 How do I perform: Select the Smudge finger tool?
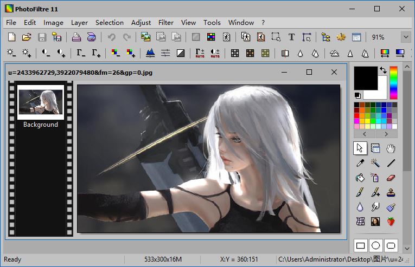pyautogui.click(x=375, y=207)
